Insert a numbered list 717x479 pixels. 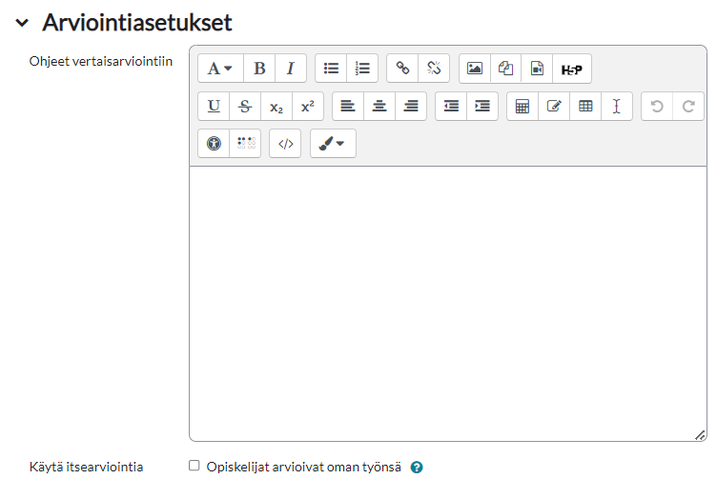tap(362, 69)
